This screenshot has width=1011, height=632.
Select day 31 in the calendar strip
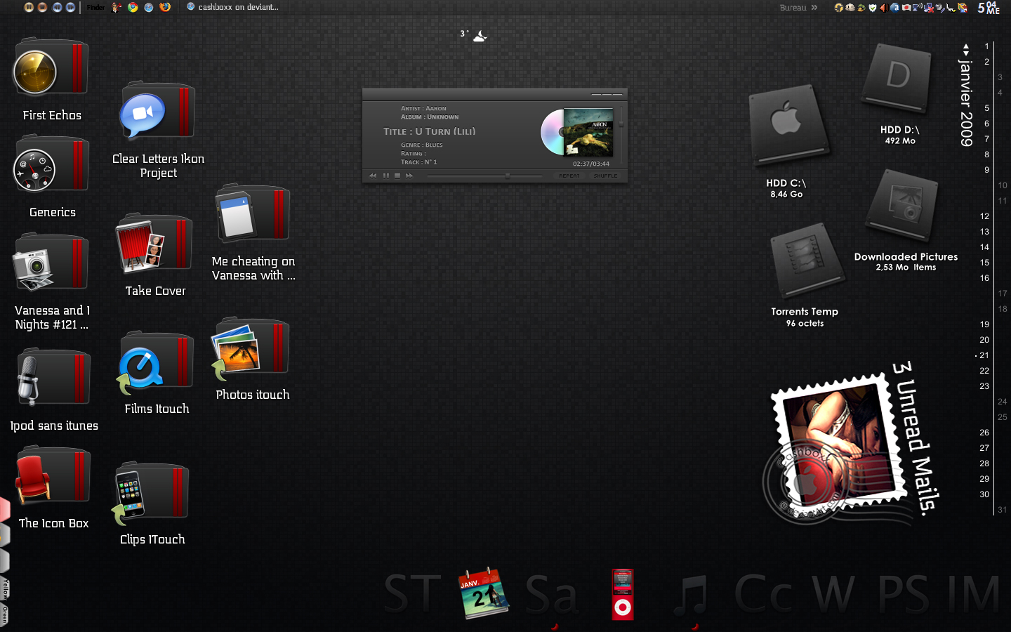(x=1002, y=510)
